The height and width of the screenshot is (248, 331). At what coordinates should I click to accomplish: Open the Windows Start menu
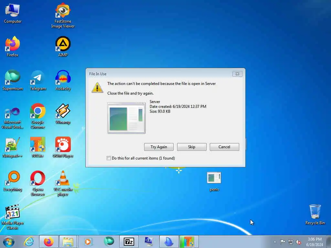pyautogui.click(x=9, y=242)
